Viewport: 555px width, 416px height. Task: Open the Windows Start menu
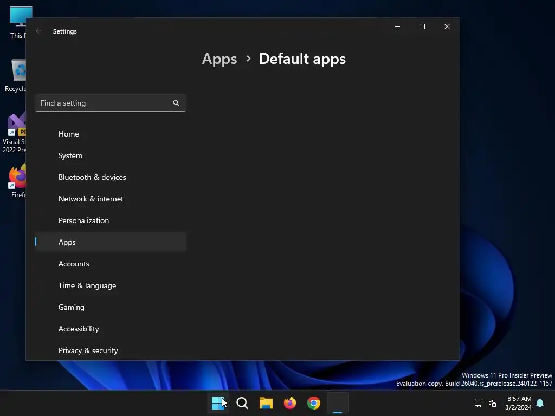tap(218, 403)
